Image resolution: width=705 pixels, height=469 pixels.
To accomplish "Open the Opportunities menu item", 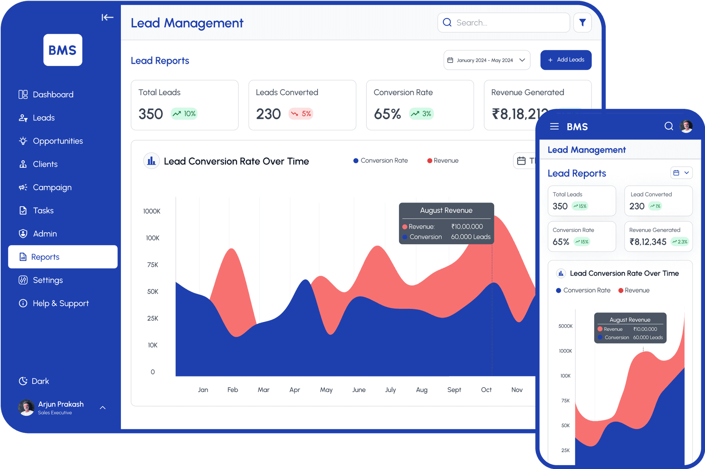I will [58, 141].
